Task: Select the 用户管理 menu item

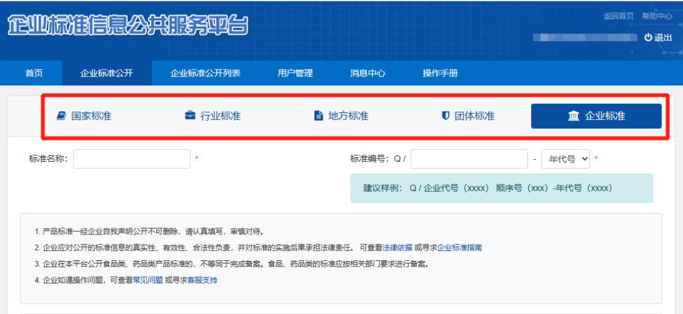Action: tap(295, 73)
